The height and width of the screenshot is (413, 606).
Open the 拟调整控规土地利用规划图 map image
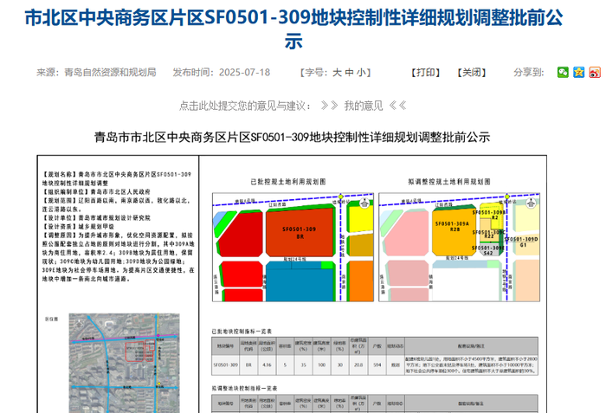click(x=459, y=247)
